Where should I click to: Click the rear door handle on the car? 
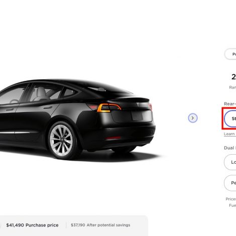tap(48, 107)
